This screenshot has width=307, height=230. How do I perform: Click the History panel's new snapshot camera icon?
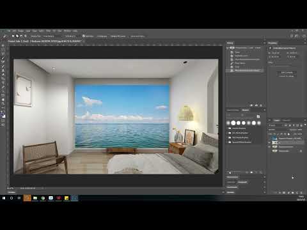[x=256, y=105]
